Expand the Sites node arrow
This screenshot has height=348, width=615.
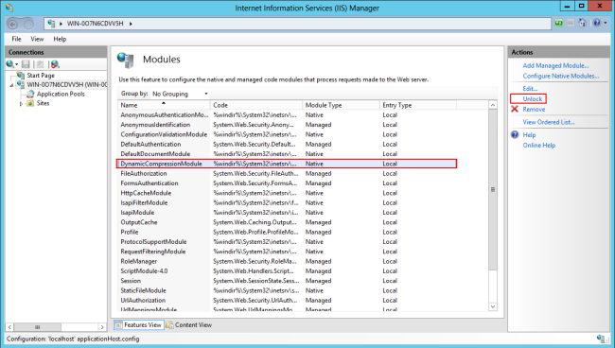pos(21,104)
